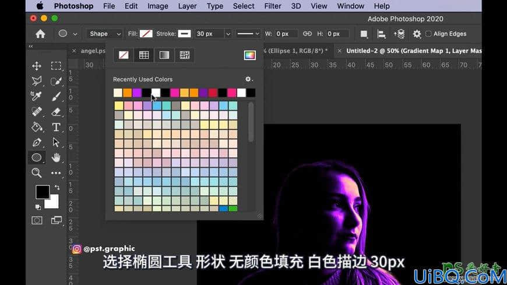The image size is (507, 285).
Task: Swap foreground and background colors
Action: click(57, 187)
